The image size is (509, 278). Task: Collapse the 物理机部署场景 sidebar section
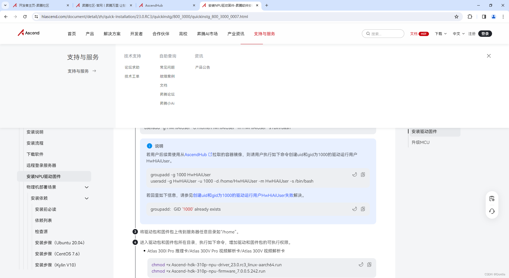[x=87, y=187]
